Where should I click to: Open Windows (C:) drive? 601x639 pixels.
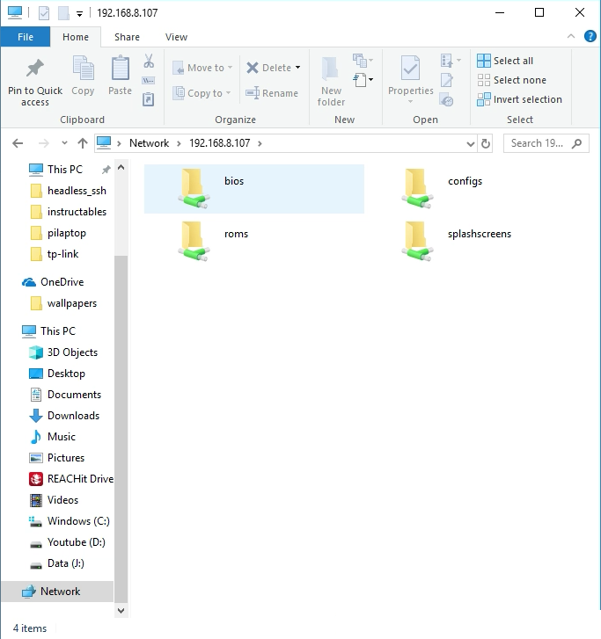coord(71,521)
